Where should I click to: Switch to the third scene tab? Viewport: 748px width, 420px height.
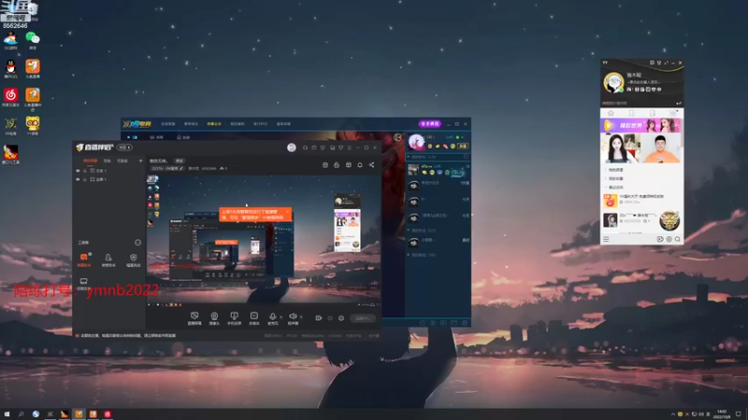[x=122, y=161]
